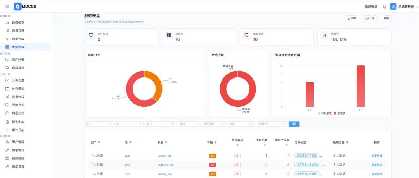Click the 数量分级 pulse icon
This screenshot has width=419, height=178.
point(7,39)
